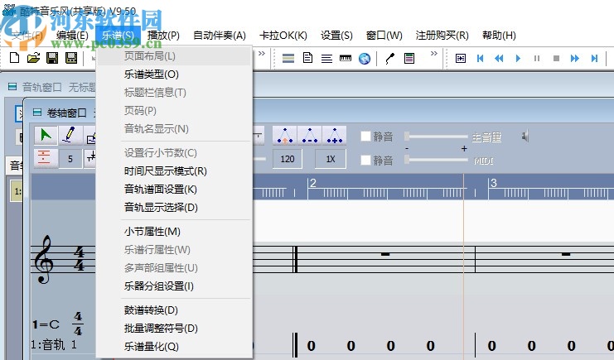Click the 卷轴窗口 window title icon

(37, 113)
